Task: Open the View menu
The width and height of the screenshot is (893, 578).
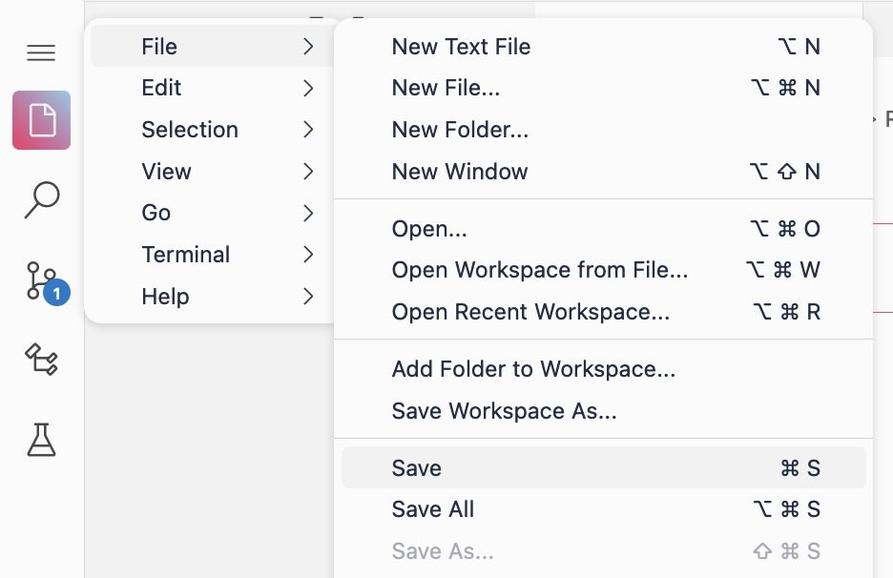Action: (x=166, y=172)
